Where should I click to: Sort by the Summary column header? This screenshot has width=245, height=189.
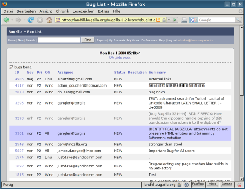pyautogui.click(x=157, y=73)
